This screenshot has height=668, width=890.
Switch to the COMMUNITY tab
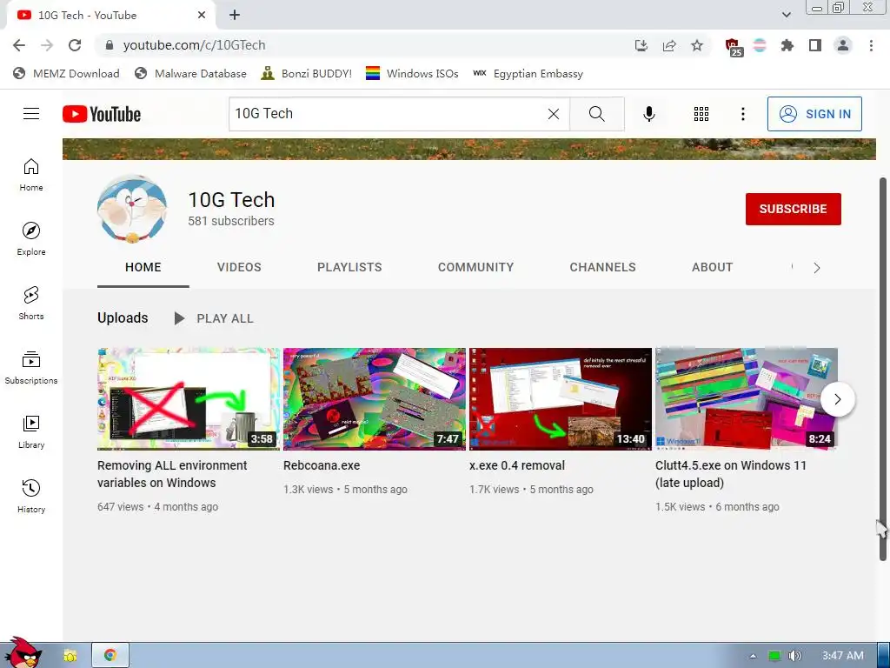475,268
